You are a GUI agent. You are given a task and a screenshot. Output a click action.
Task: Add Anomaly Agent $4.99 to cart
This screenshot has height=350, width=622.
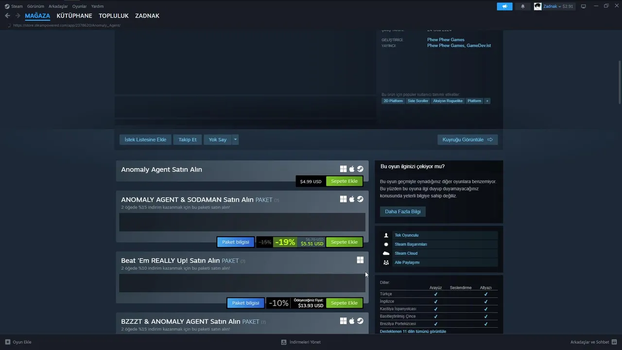tap(344, 181)
